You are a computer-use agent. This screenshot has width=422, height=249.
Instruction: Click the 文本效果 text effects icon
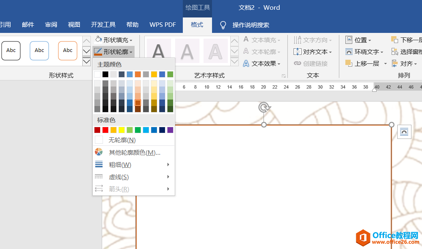click(x=246, y=64)
